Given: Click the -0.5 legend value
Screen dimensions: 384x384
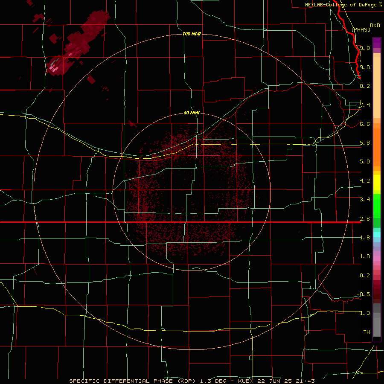Looking at the screenshot, I should point(363,294).
